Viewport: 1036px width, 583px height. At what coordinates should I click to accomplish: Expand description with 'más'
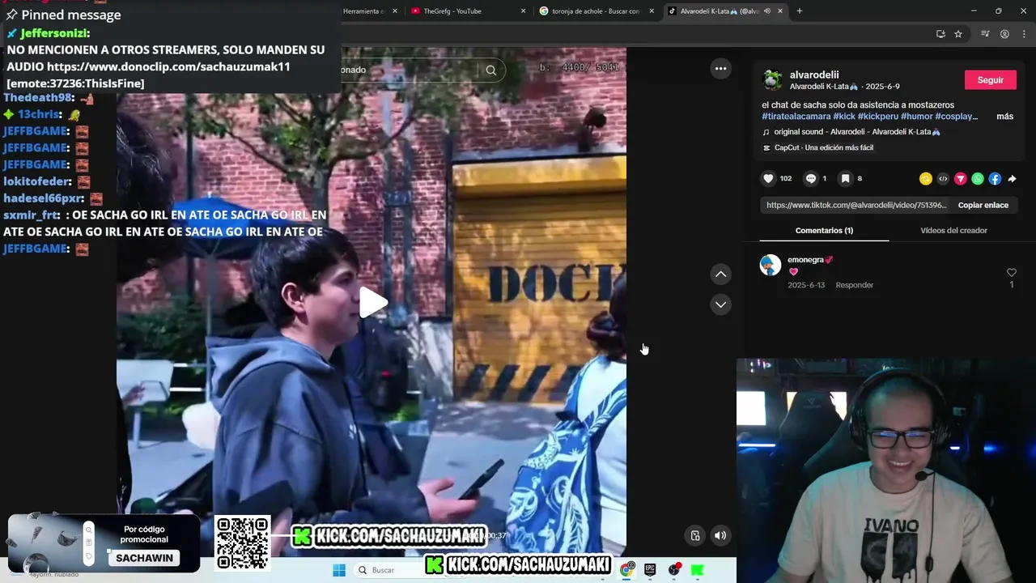pos(1004,117)
